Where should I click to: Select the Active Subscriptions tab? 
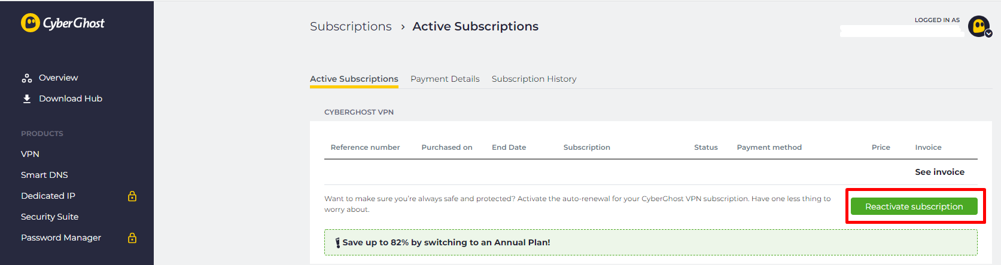pos(354,79)
